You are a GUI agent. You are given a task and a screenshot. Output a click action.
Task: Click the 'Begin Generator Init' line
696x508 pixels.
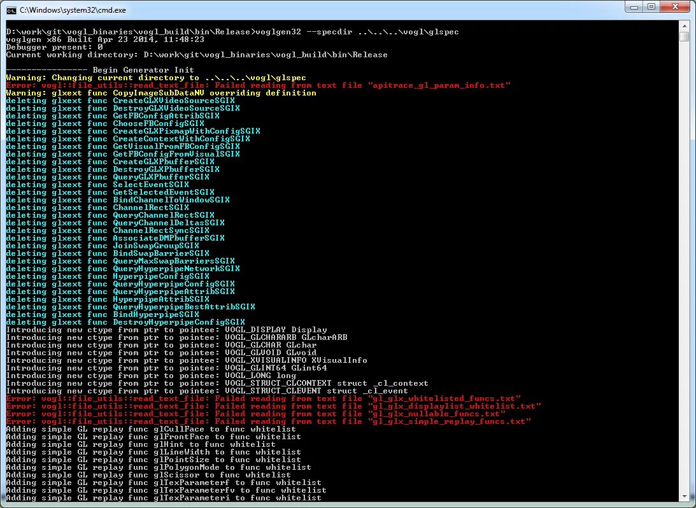pyautogui.click(x=100, y=70)
